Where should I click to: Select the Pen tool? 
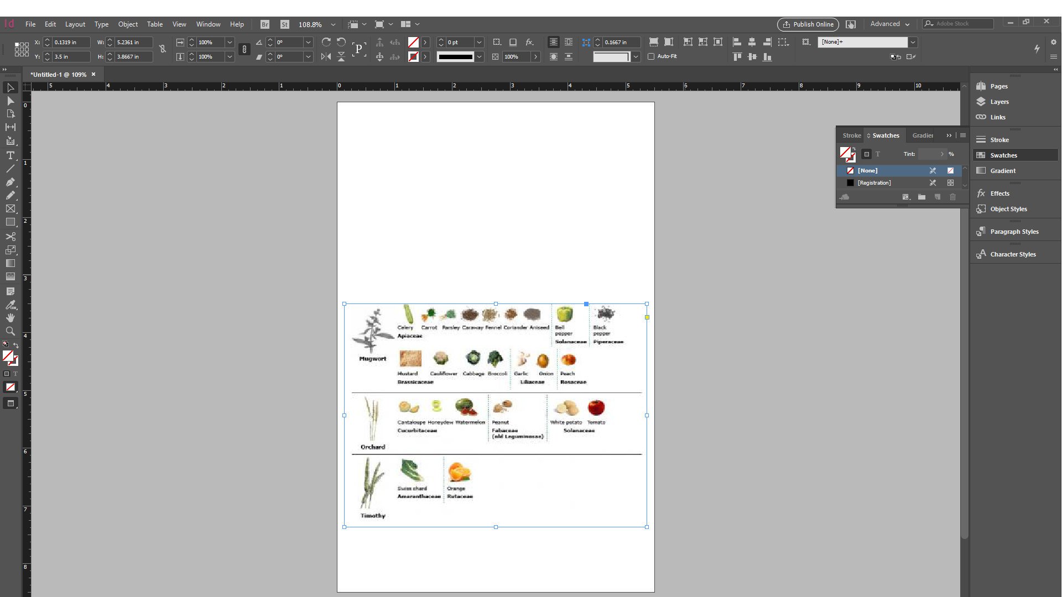[10, 182]
